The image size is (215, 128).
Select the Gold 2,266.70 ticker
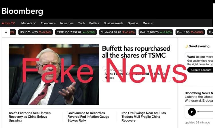pyautogui.click(x=156, y=32)
